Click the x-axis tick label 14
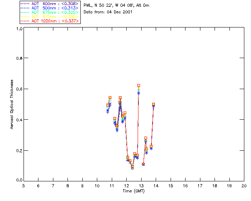Viewport: 251px width, 201px height. (156, 186)
